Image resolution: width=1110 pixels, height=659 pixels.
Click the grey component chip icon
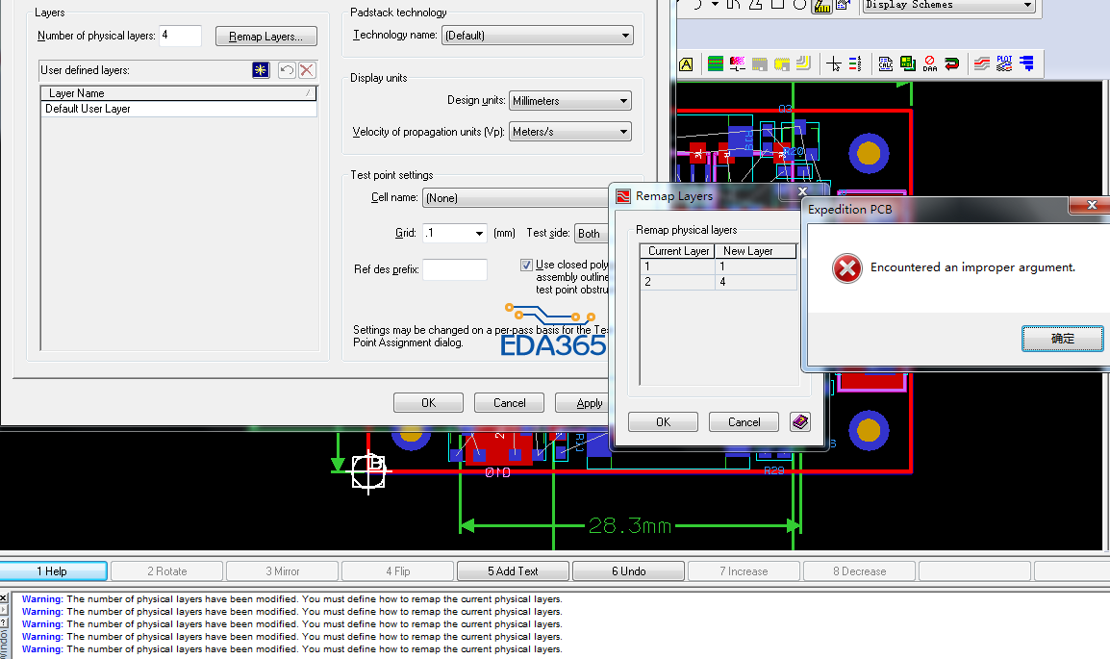click(760, 64)
